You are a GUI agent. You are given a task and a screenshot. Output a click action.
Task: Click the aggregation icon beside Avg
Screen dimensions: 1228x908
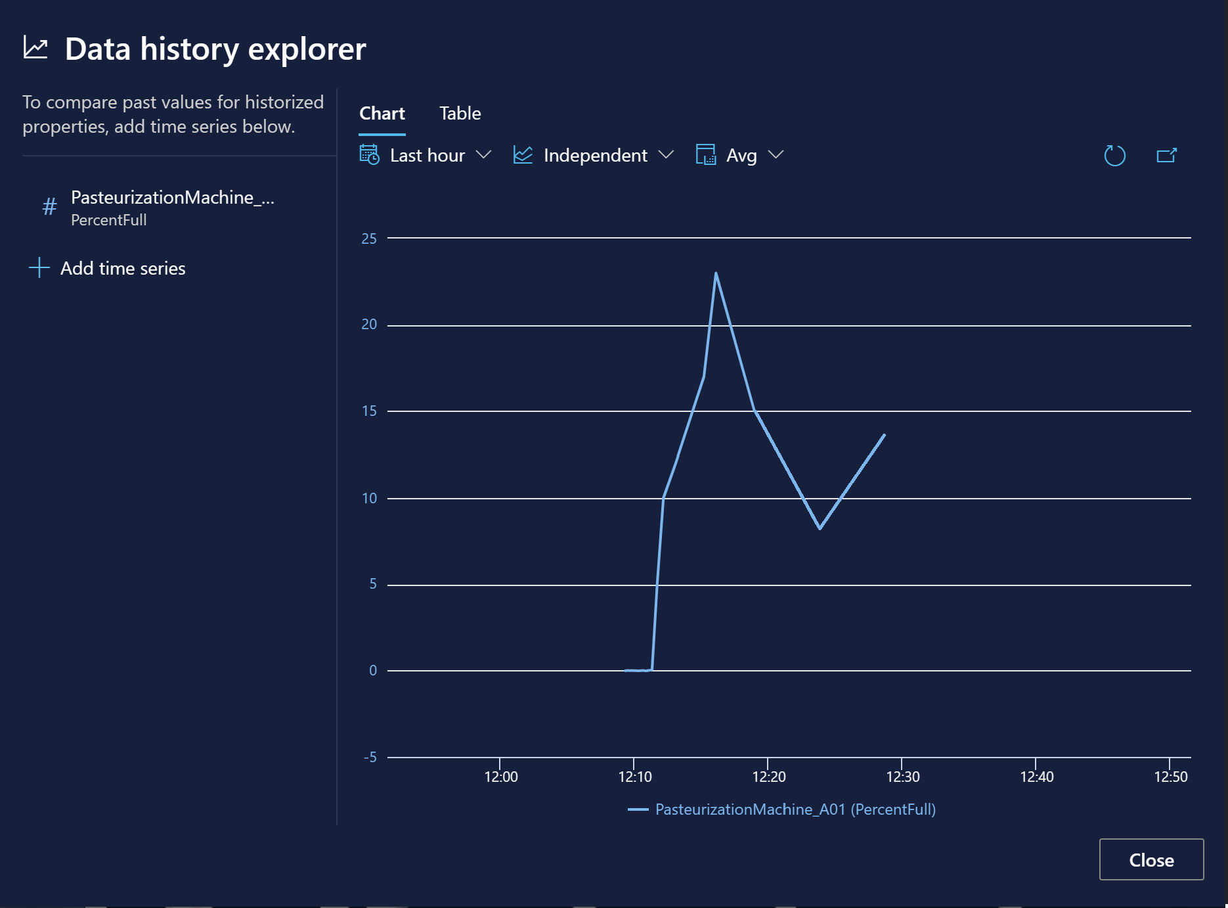[x=705, y=155]
